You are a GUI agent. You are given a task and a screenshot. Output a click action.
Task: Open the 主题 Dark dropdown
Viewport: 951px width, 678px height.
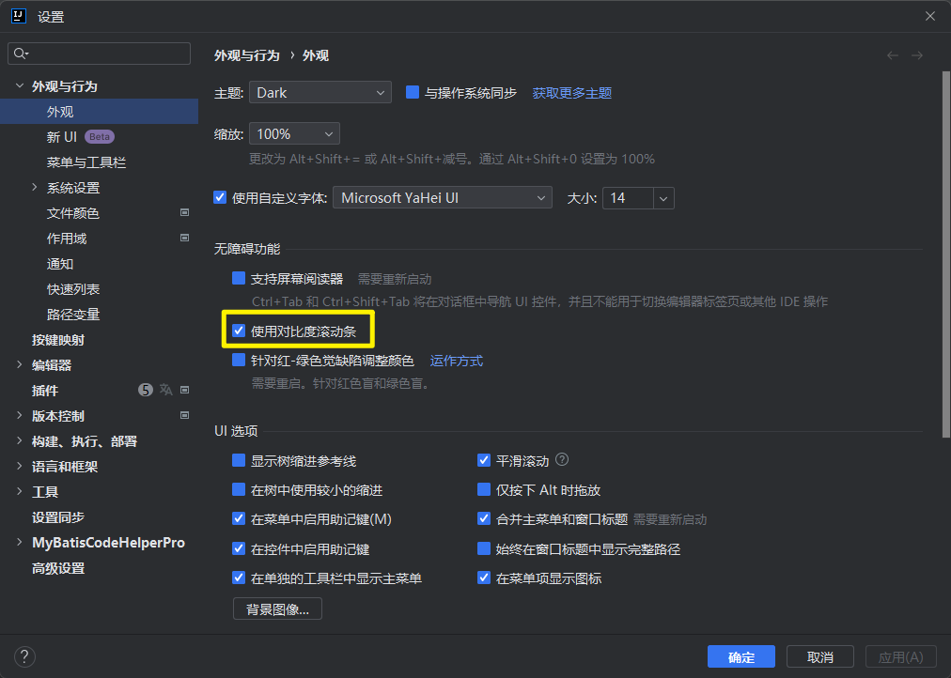pyautogui.click(x=320, y=93)
